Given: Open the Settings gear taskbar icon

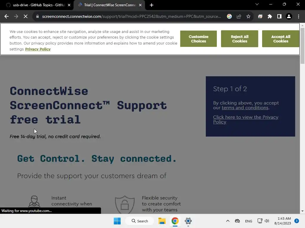Looking at the screenshot, I should click(188, 221).
